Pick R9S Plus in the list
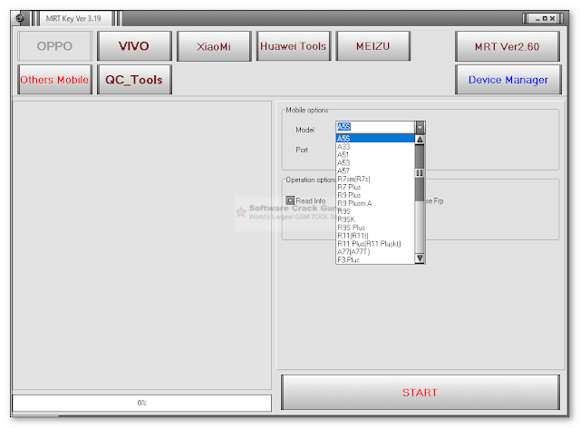 pyautogui.click(x=375, y=228)
